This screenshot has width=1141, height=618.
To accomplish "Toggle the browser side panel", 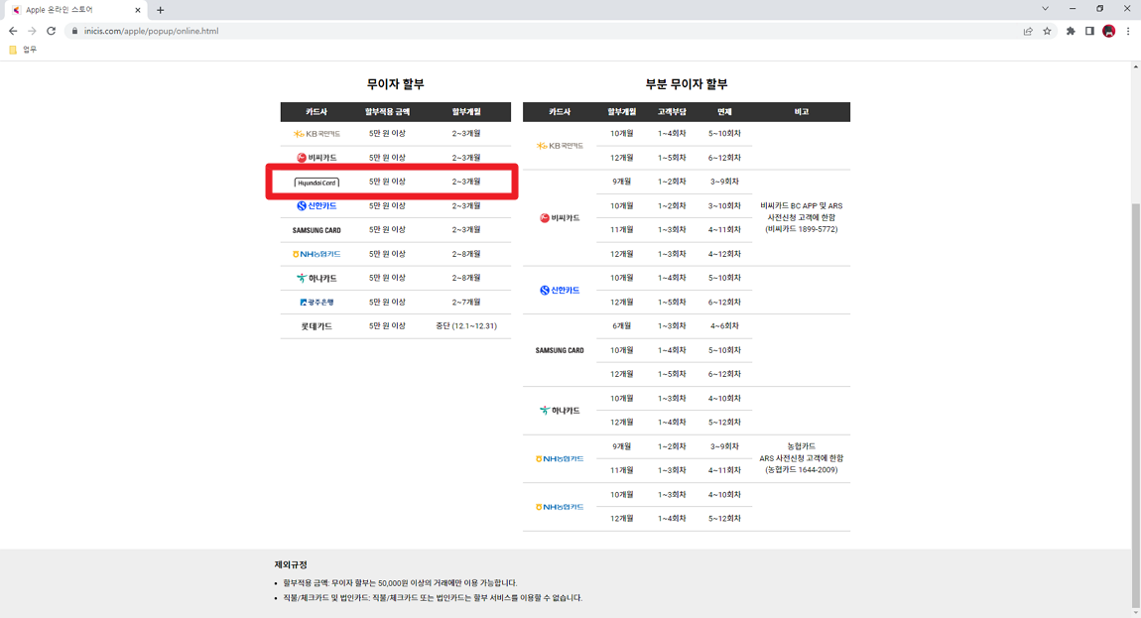I will (x=1089, y=31).
